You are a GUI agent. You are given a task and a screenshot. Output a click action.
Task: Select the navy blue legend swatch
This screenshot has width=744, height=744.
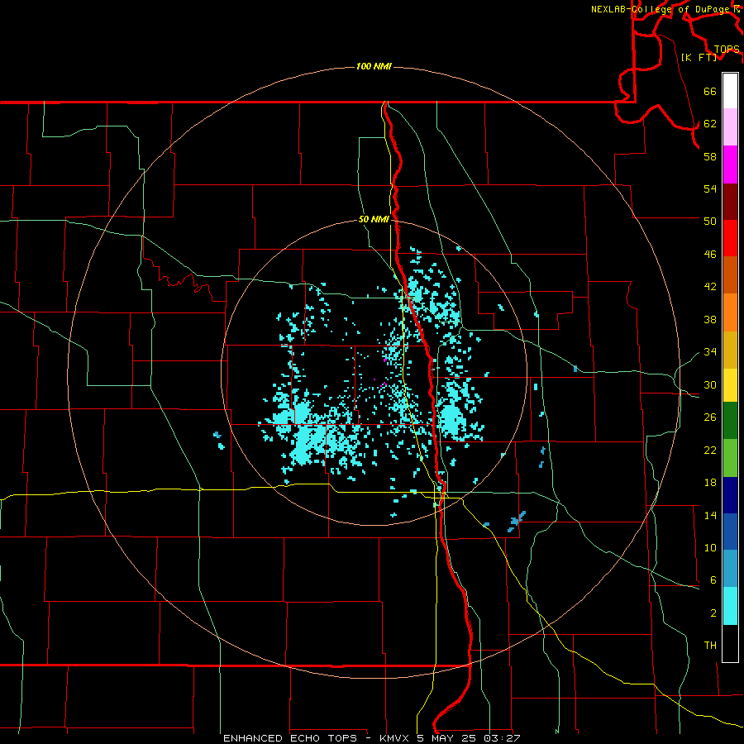730,495
